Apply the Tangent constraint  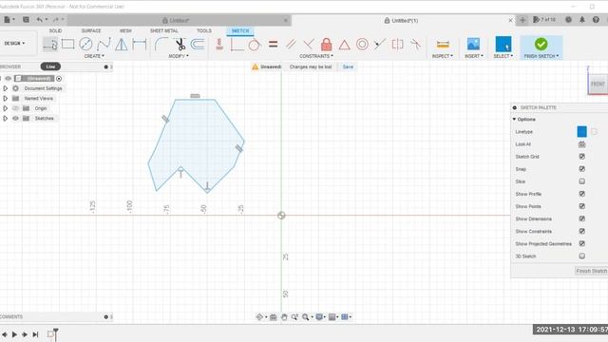click(x=254, y=45)
